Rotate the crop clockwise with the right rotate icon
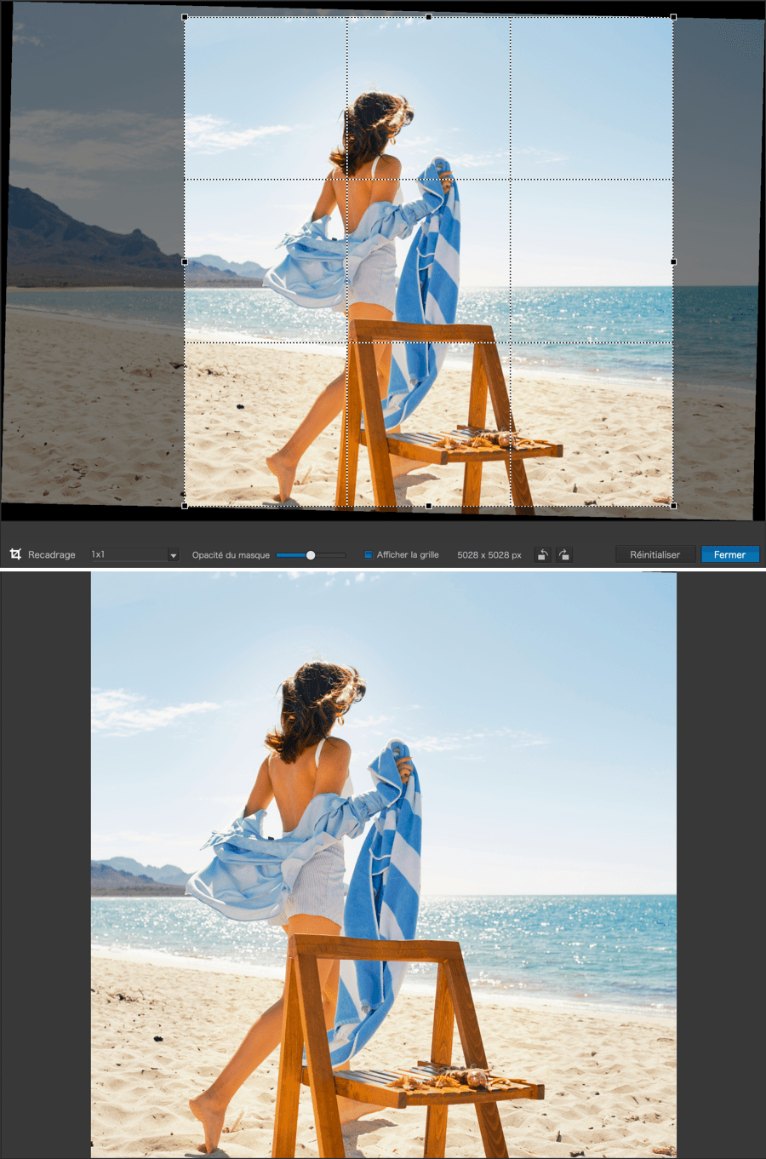The width and height of the screenshot is (766, 1159). pyautogui.click(x=563, y=554)
